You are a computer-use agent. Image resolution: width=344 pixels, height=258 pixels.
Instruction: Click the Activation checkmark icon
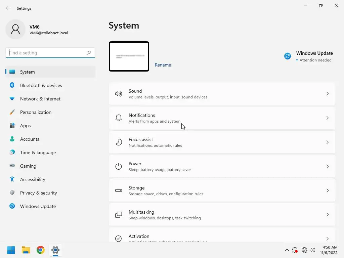coord(119,239)
